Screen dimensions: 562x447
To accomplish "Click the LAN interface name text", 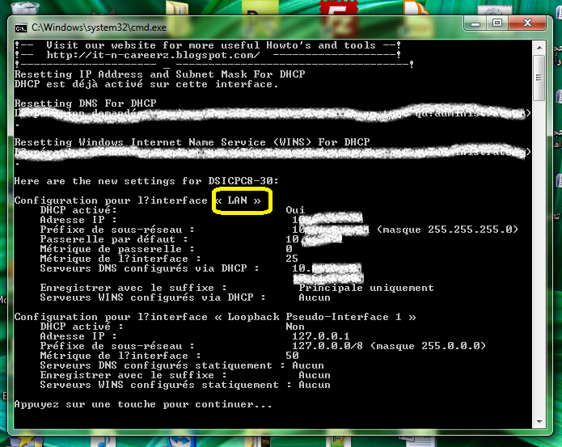I will 237,200.
